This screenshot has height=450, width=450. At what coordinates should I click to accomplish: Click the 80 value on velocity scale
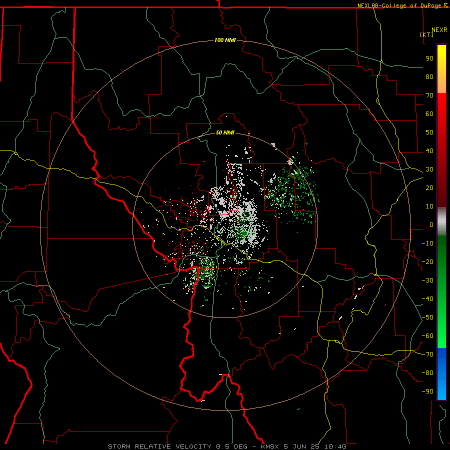[429, 77]
